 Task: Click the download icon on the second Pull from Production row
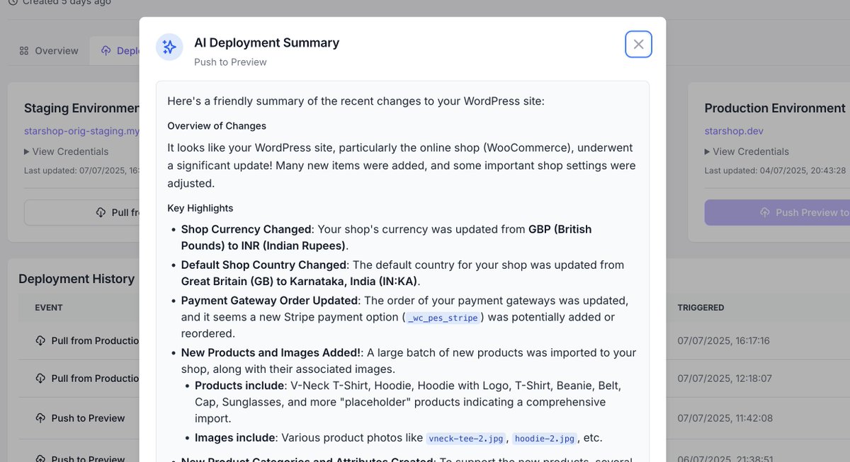point(42,378)
